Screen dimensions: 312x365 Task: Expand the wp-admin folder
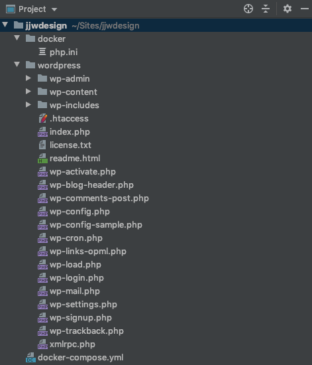click(28, 78)
